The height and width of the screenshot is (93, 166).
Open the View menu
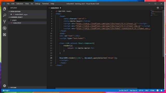tap(27, 4)
